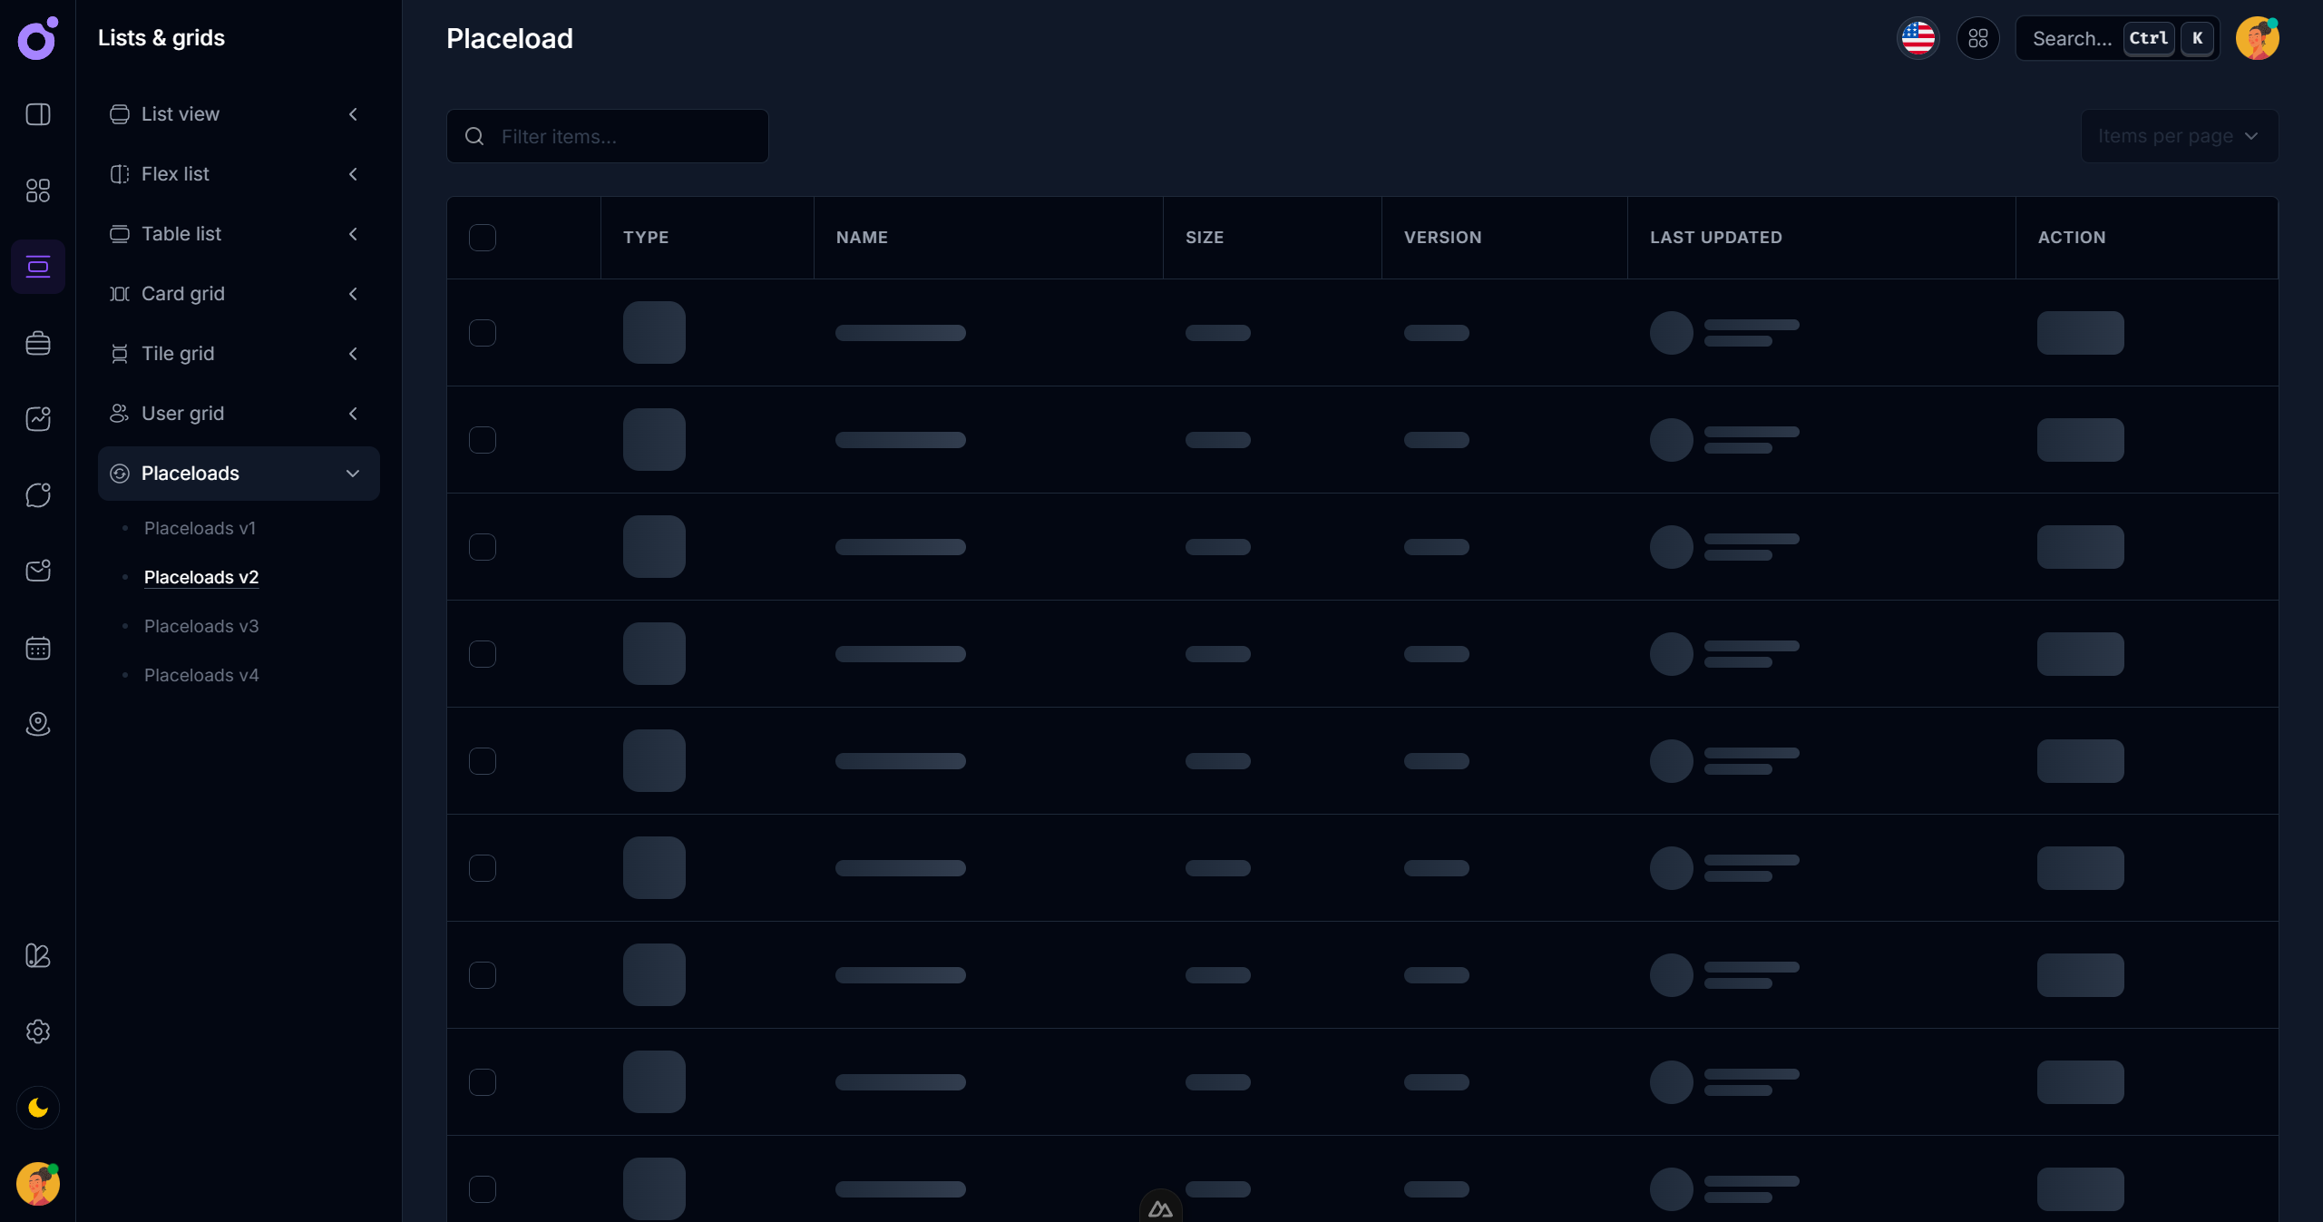Click the settings gear icon
This screenshot has height=1222, width=2323.
click(38, 1031)
